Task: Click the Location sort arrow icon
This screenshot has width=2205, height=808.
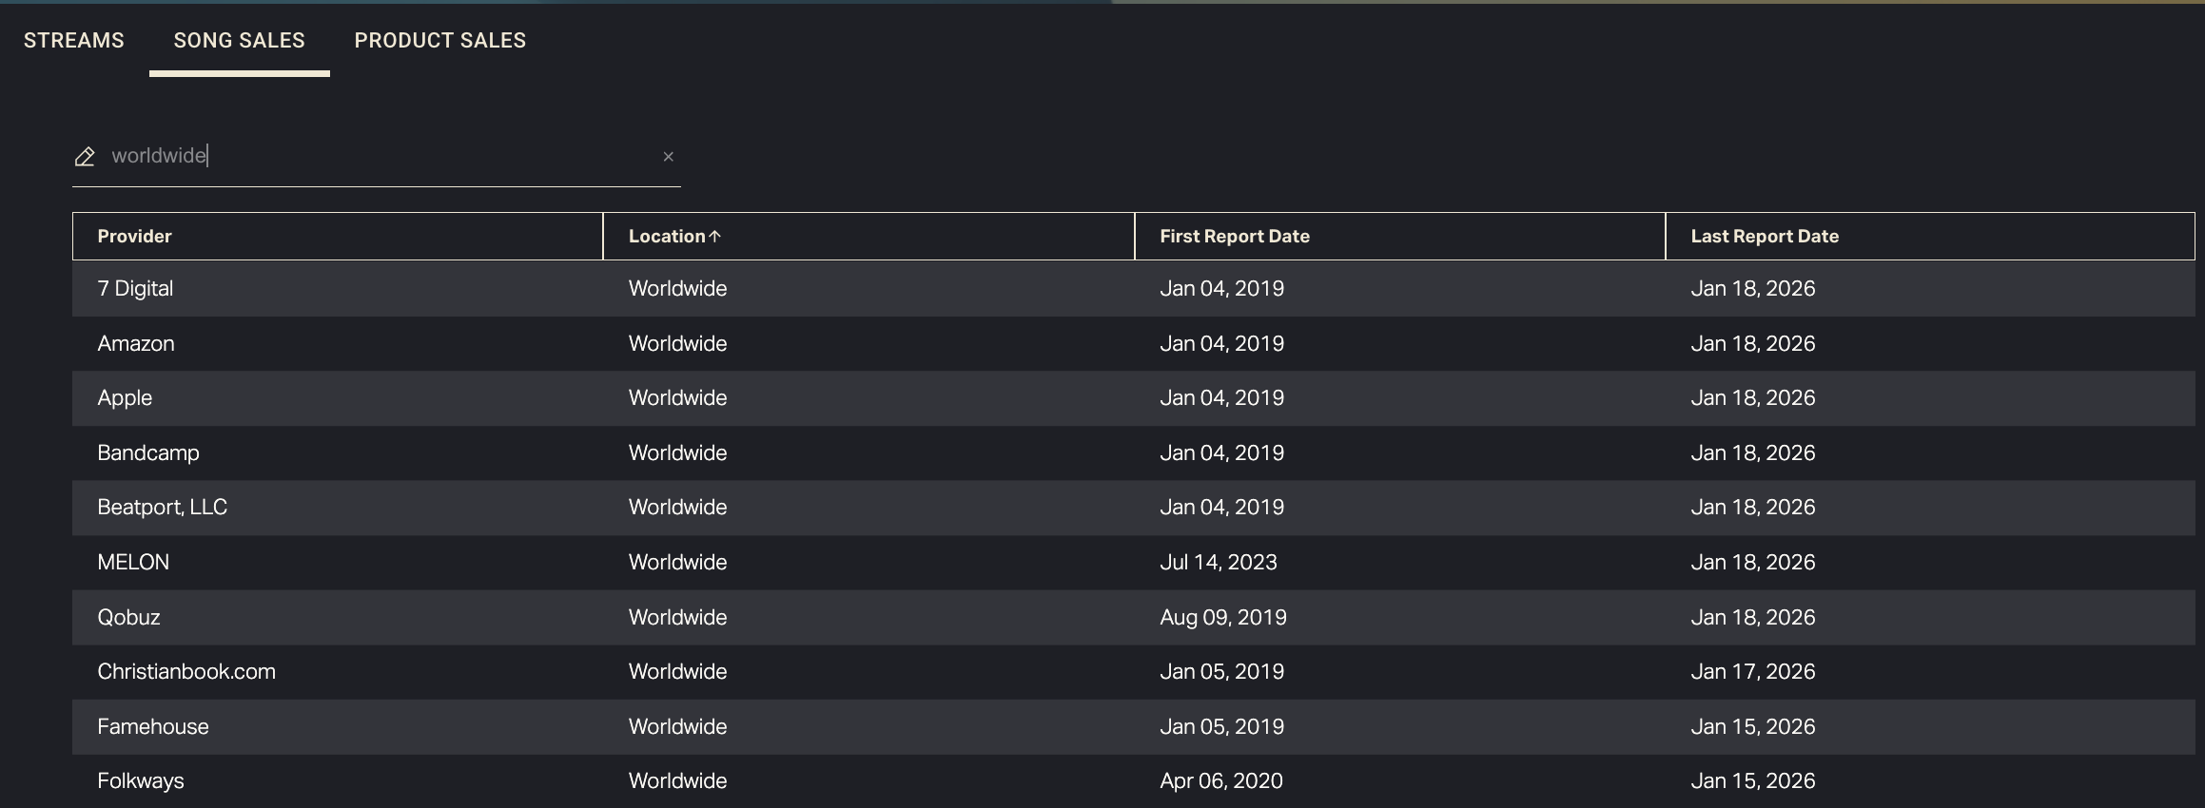Action: coord(715,236)
